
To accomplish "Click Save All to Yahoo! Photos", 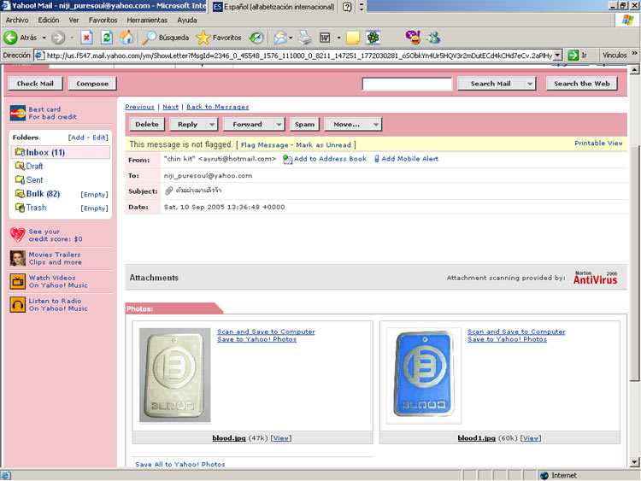I will [x=179, y=464].
